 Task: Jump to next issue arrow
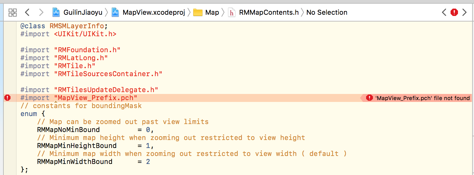464,12
